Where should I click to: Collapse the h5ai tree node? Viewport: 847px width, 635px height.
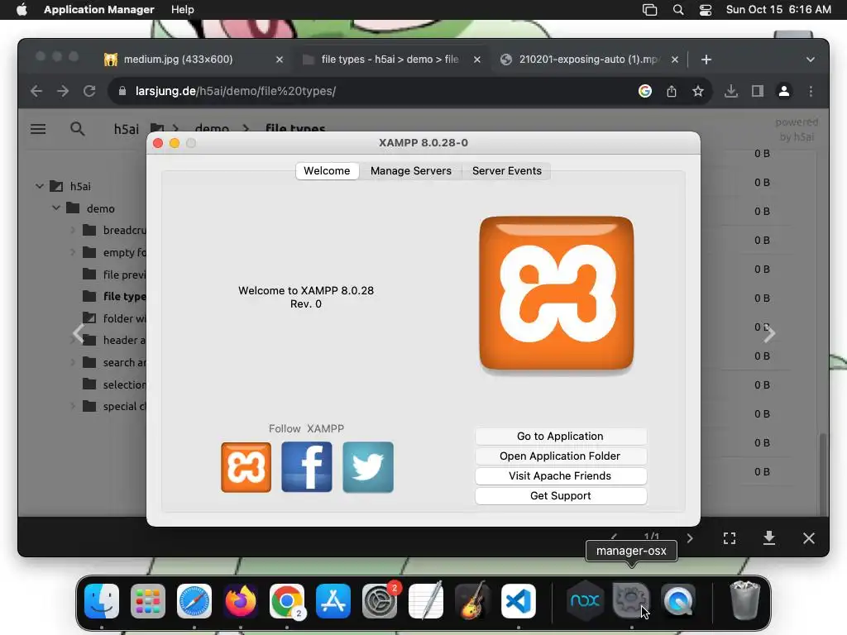pyautogui.click(x=40, y=186)
